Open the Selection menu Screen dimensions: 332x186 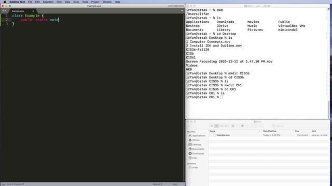pos(48,2)
